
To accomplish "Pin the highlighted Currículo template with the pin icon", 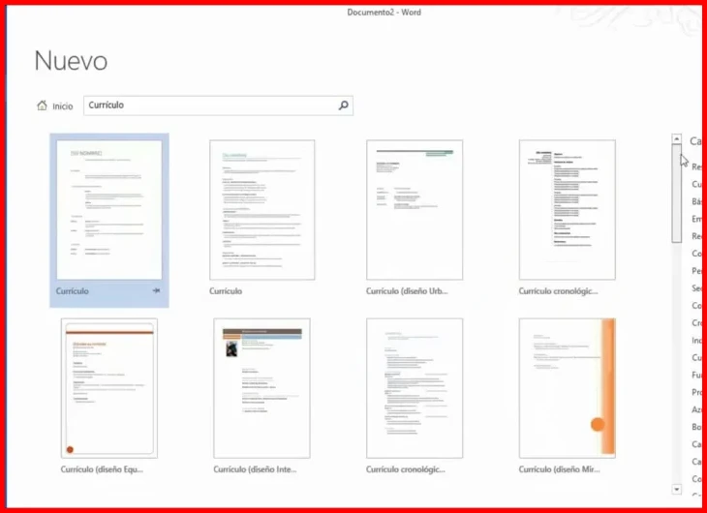I will pyautogui.click(x=157, y=290).
